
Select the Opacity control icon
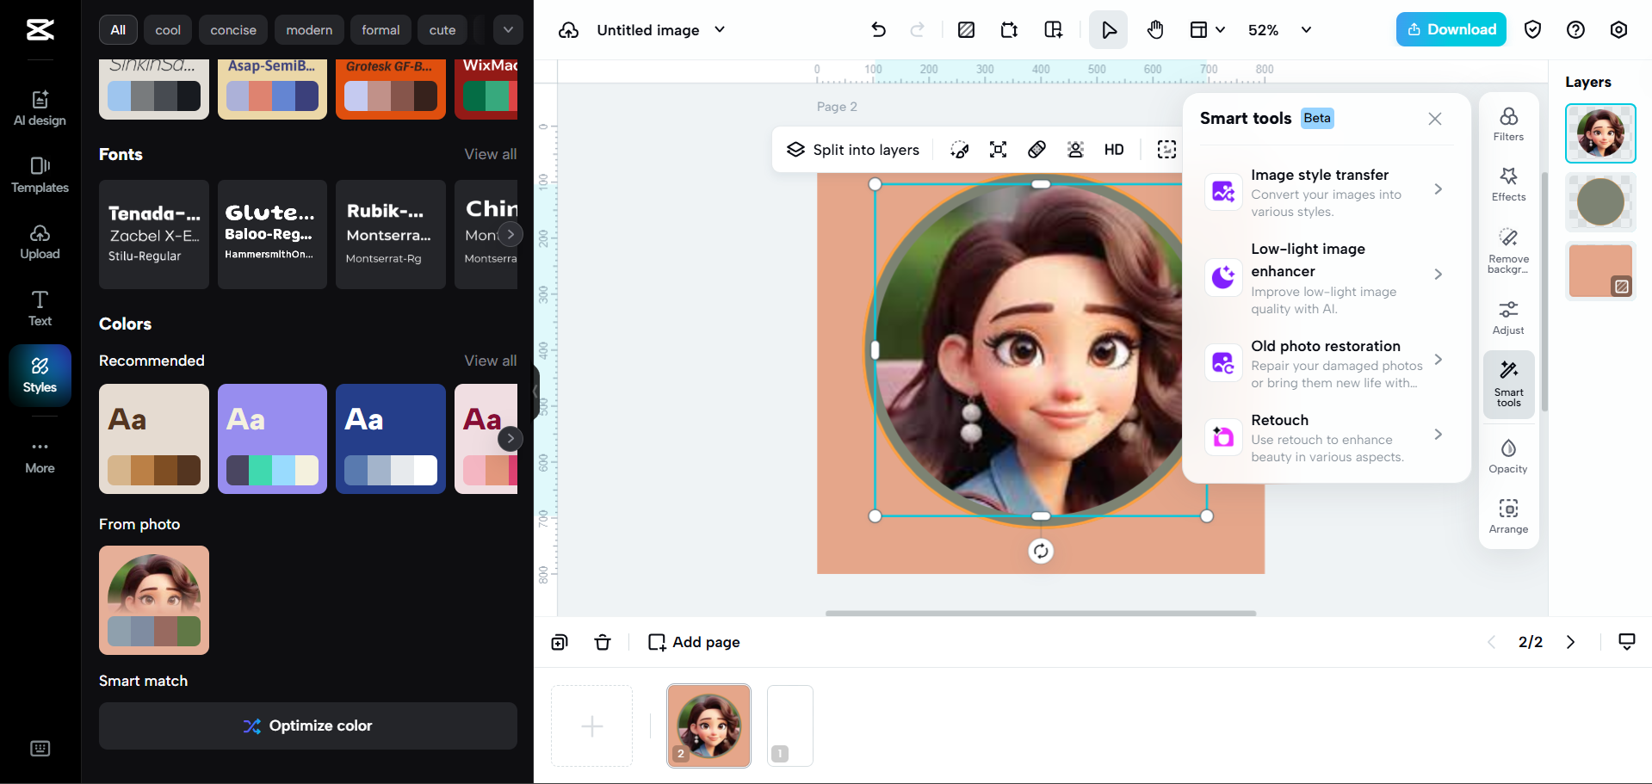1507,454
